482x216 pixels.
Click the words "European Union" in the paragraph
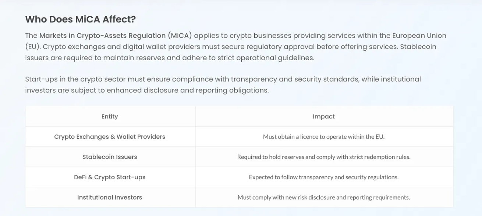(419, 36)
